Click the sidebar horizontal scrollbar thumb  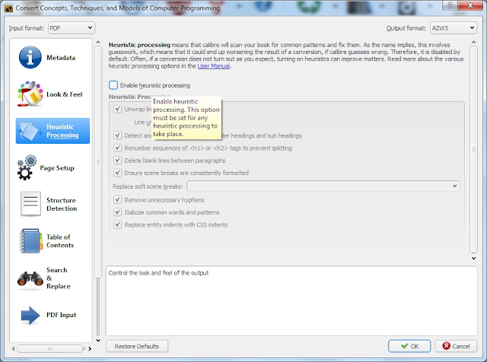tap(50, 348)
